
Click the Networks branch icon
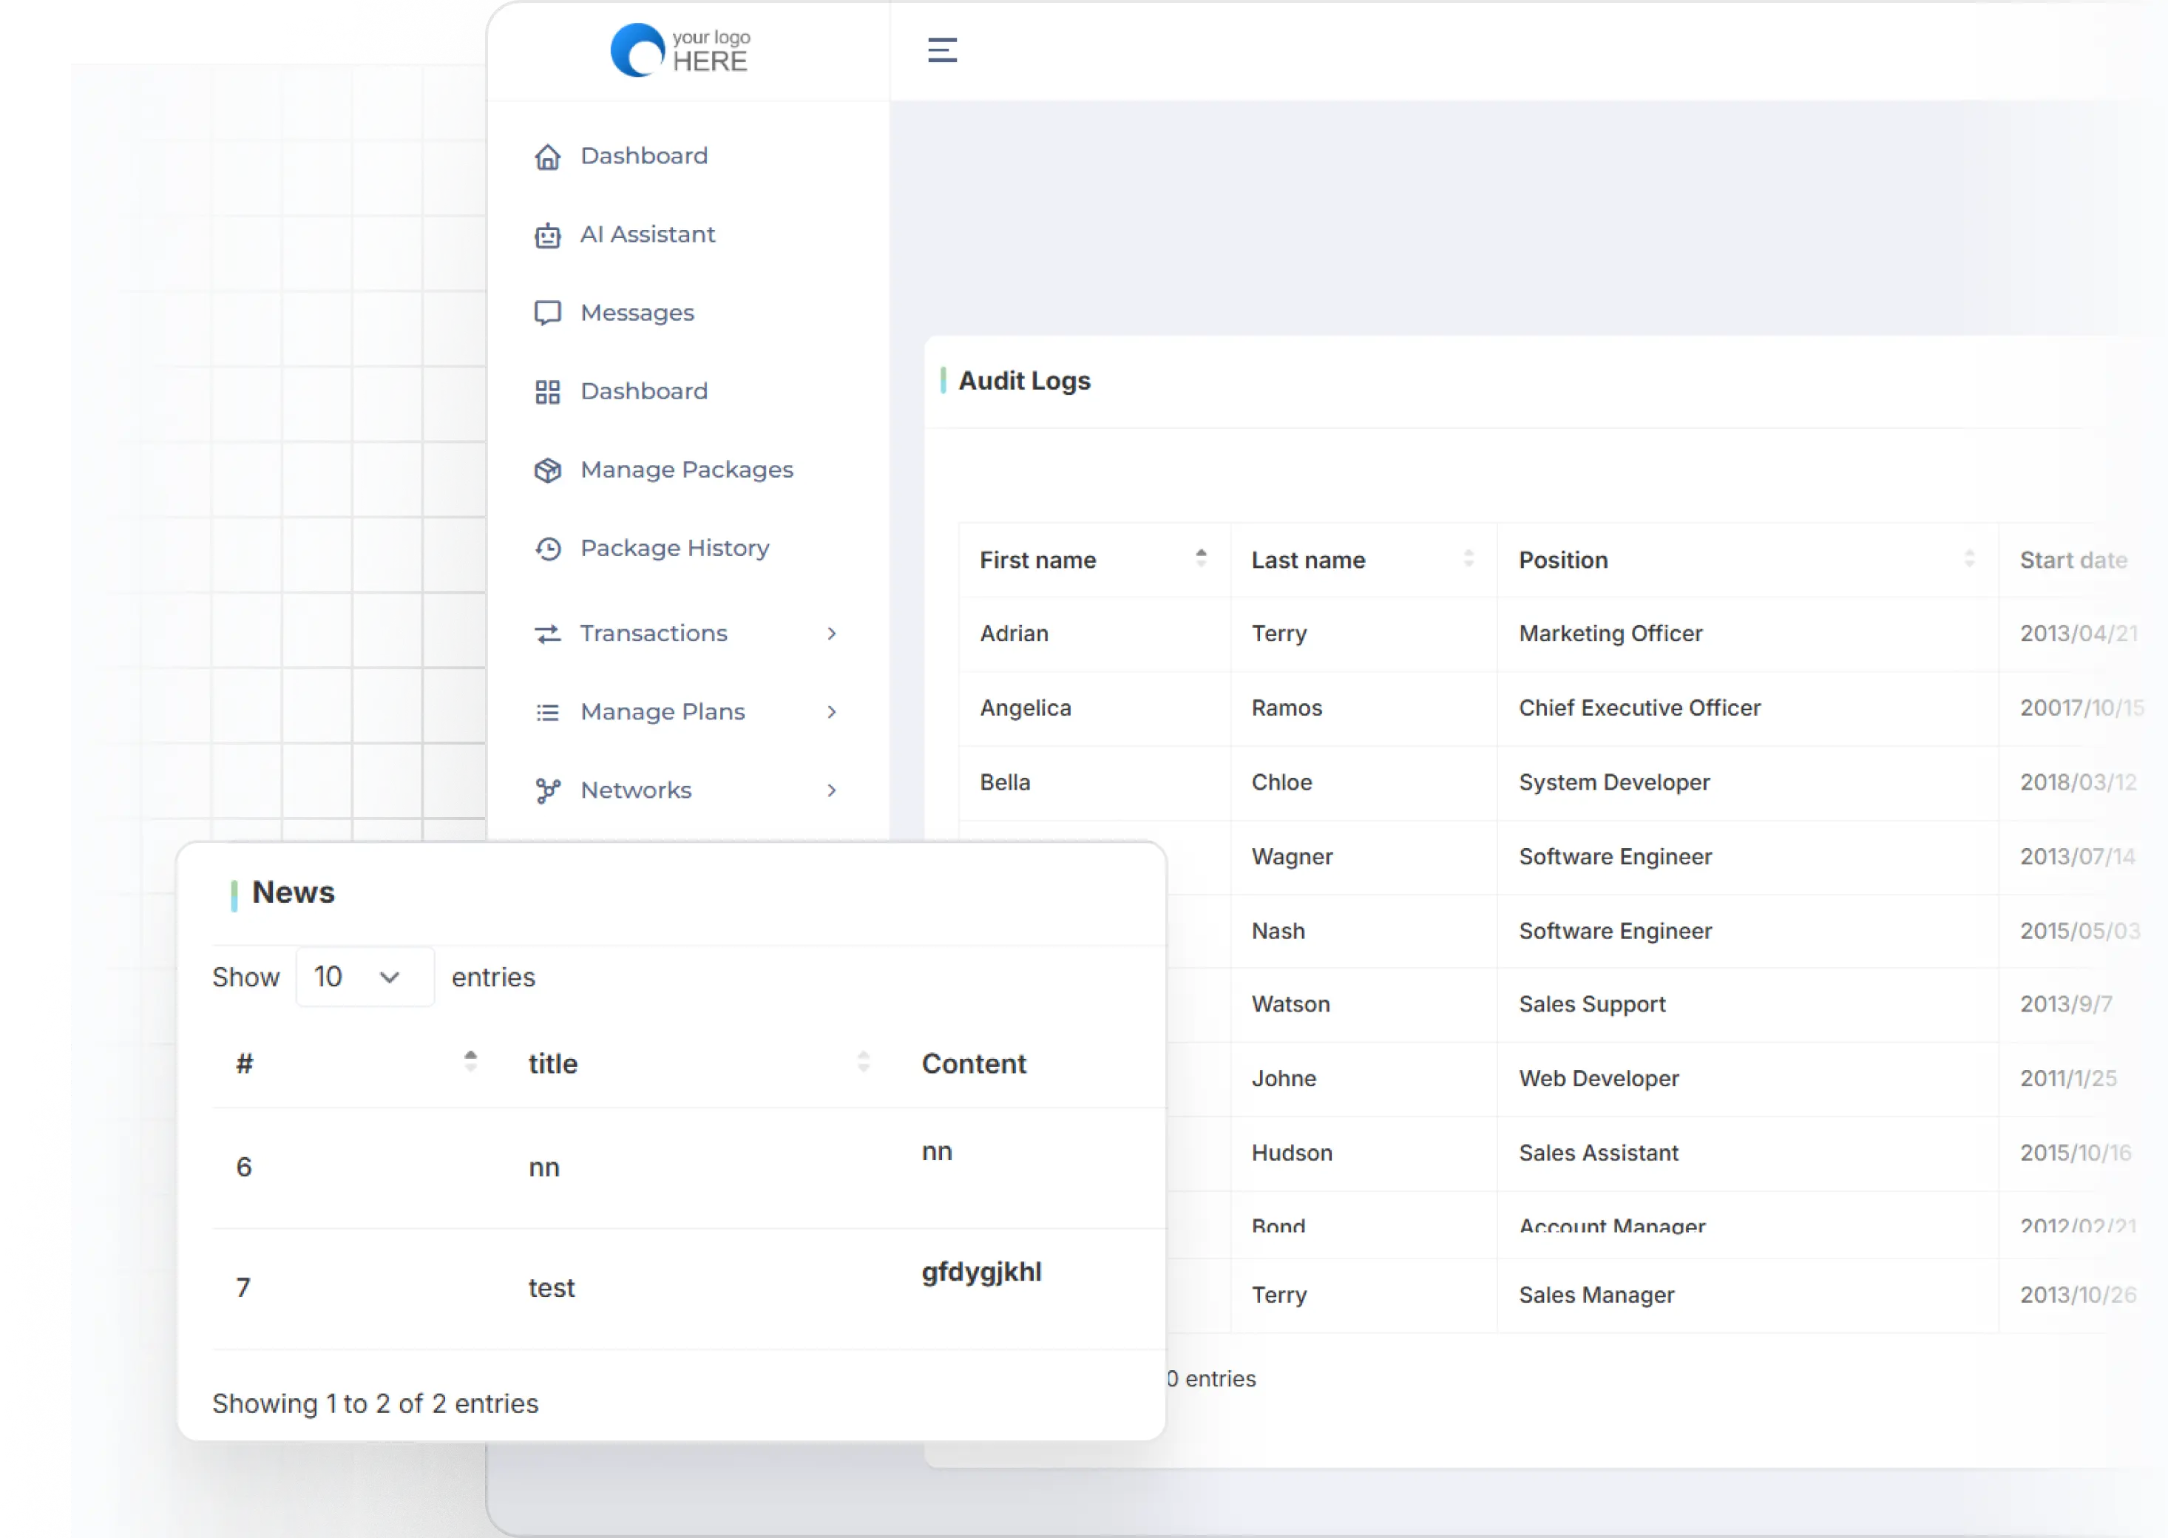pos(547,790)
